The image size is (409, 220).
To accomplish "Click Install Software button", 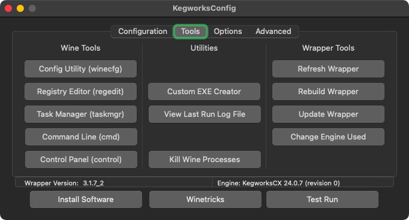I will coord(86,200).
